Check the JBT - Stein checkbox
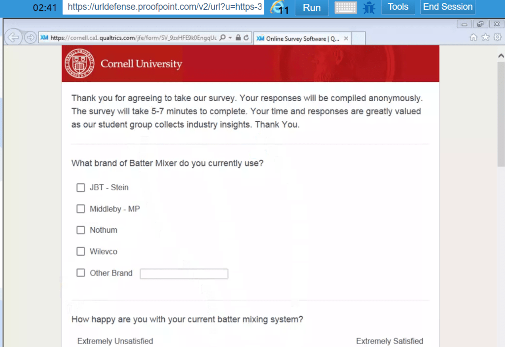The image size is (505, 347). pyautogui.click(x=81, y=187)
